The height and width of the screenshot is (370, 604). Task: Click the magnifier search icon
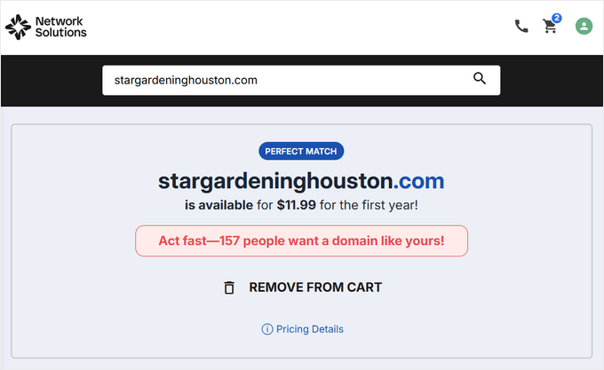(x=479, y=78)
